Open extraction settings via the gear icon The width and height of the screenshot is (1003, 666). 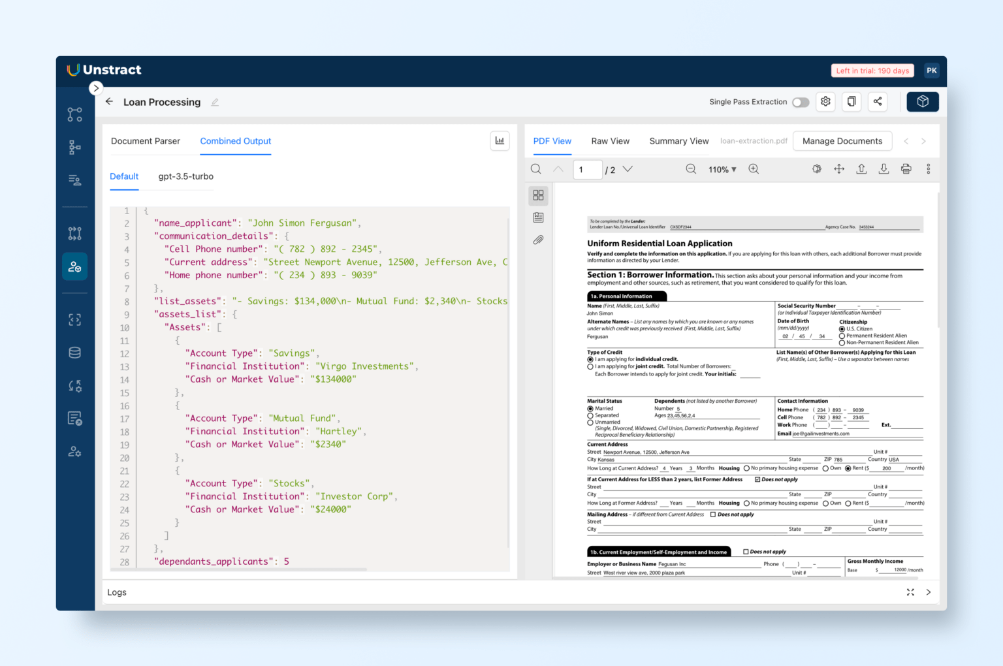pyautogui.click(x=825, y=102)
